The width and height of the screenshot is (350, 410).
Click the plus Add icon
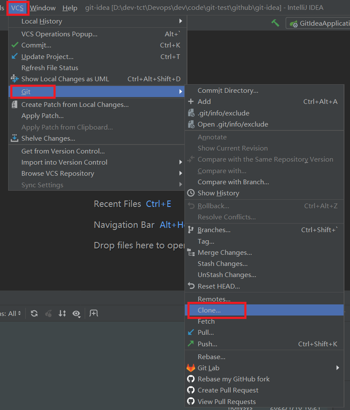coord(191,101)
